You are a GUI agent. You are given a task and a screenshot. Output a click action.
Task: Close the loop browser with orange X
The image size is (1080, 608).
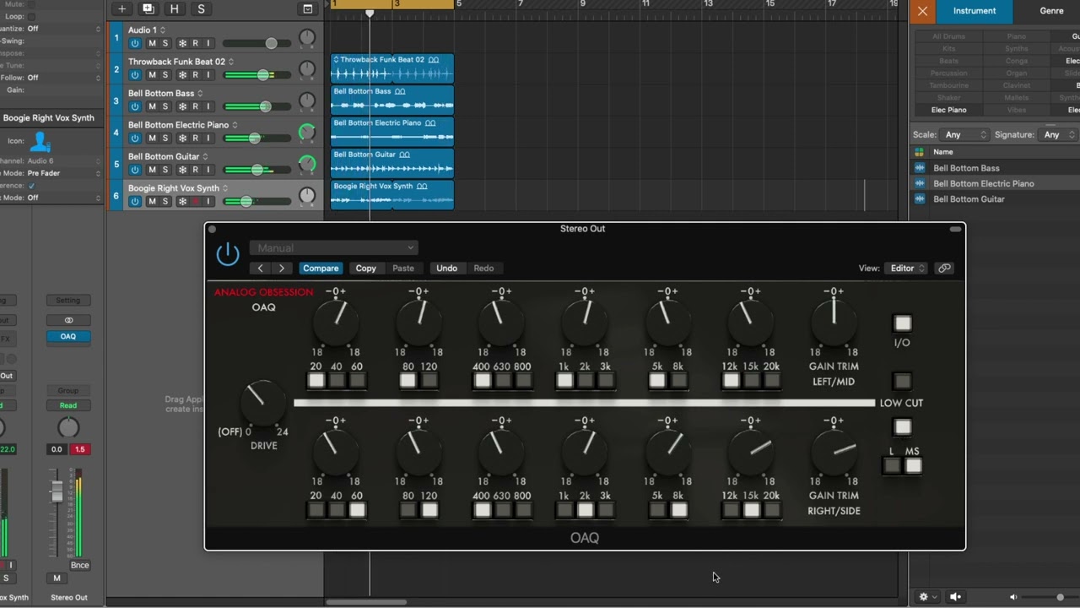[922, 11]
